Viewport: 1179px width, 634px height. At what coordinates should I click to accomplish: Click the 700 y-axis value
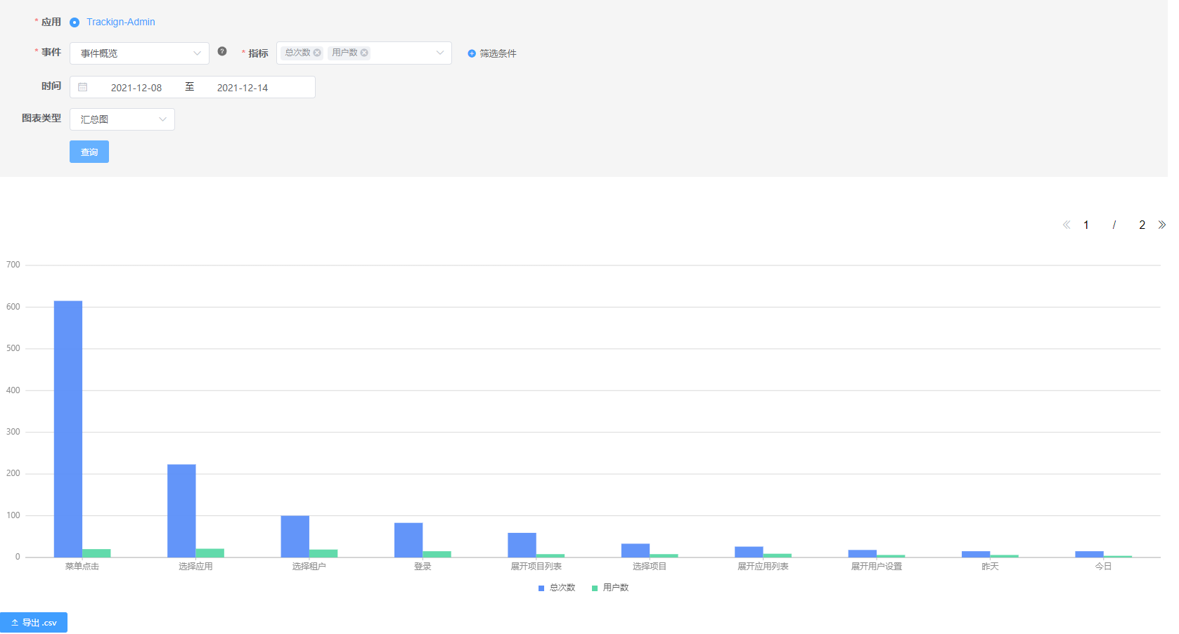(x=13, y=265)
